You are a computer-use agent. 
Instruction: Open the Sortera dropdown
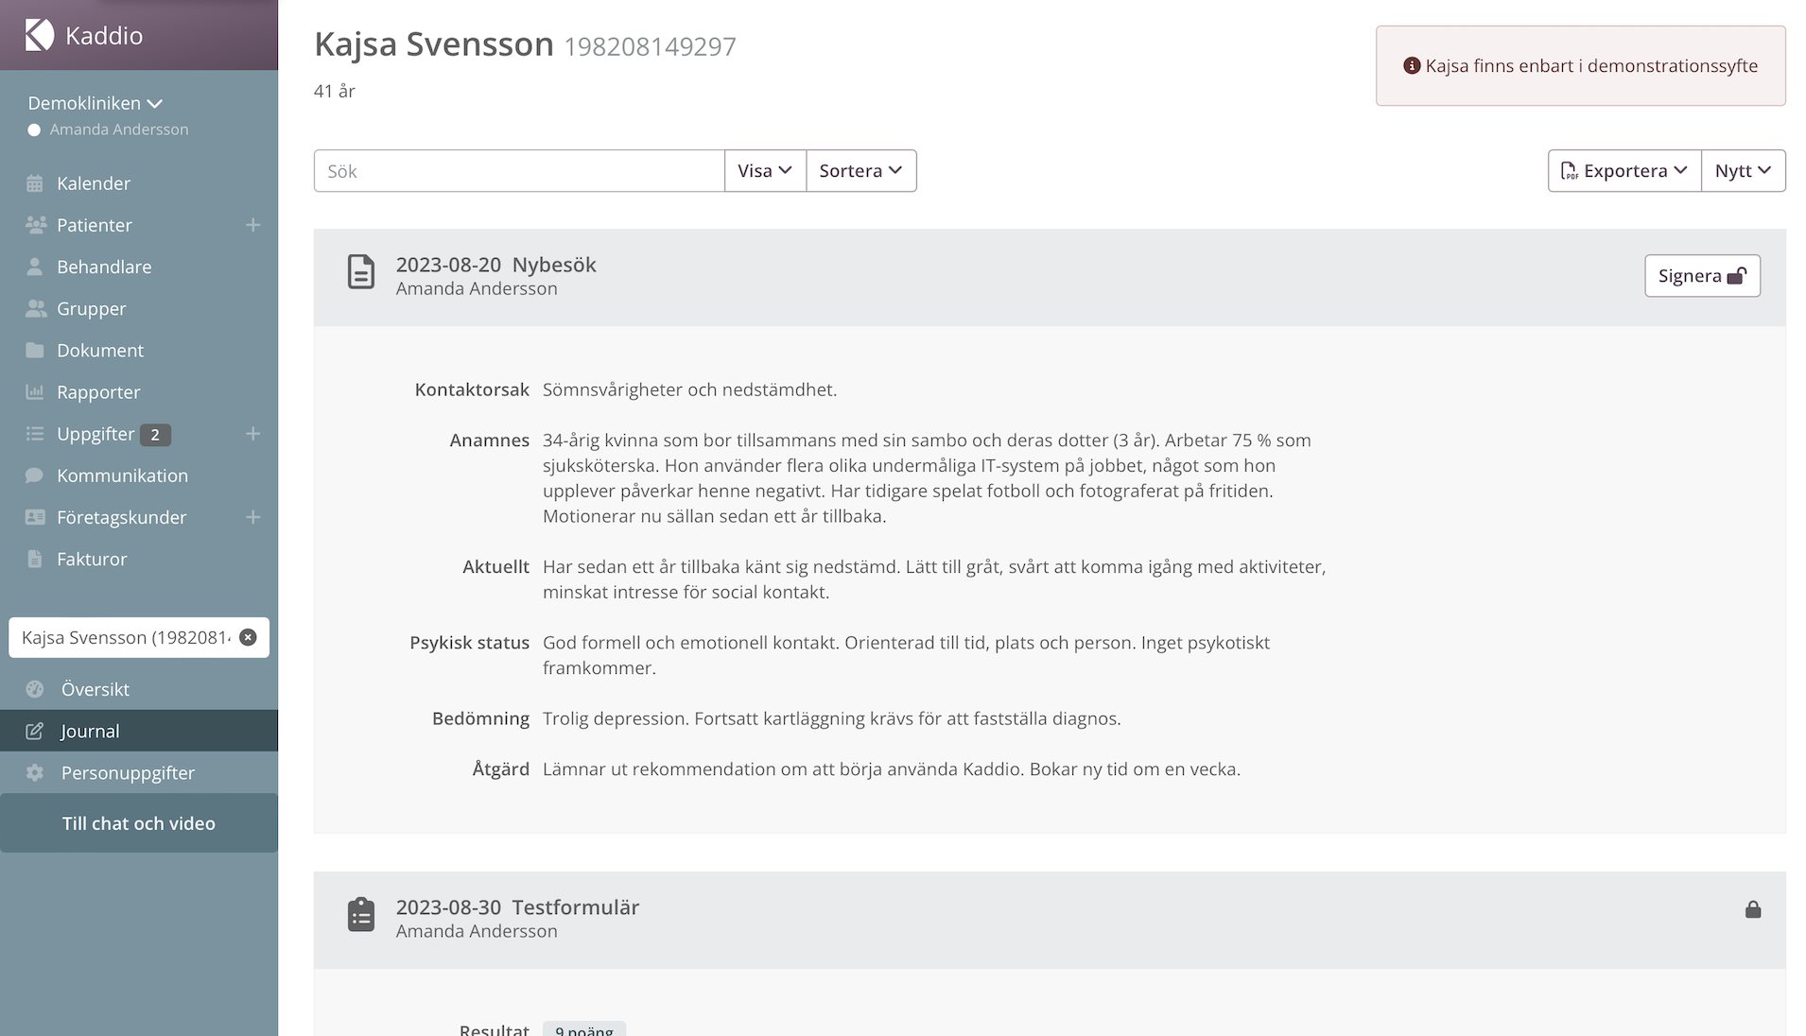(860, 171)
